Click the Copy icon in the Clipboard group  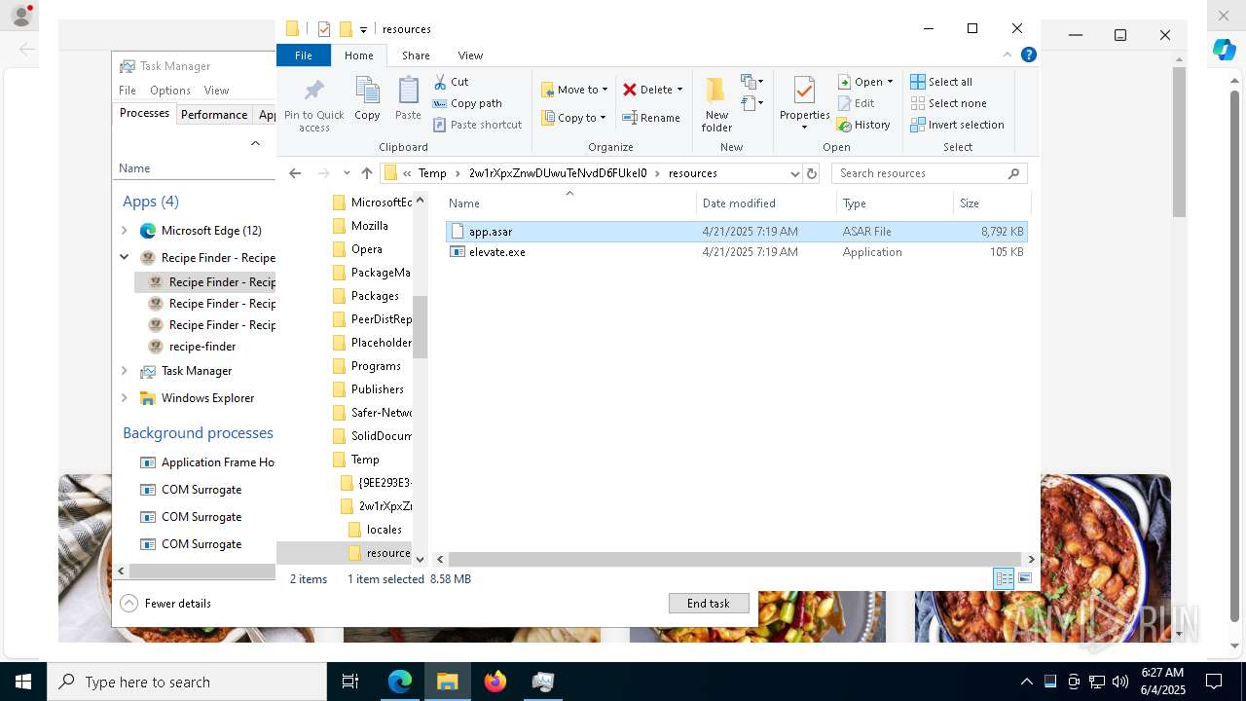tap(367, 99)
